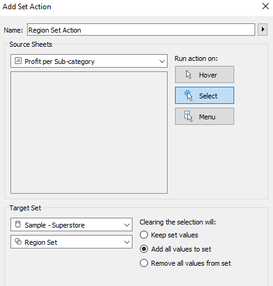Open the Name field insert arrow menu

pyautogui.click(x=263, y=30)
